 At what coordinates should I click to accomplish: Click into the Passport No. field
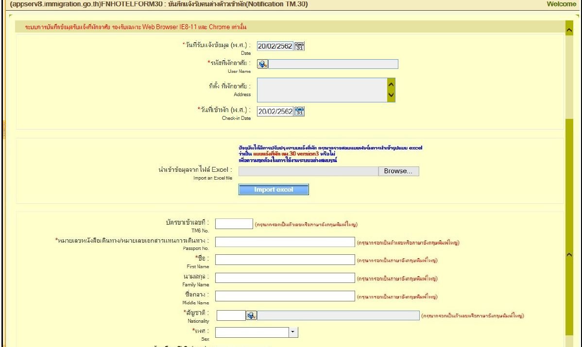(285, 242)
